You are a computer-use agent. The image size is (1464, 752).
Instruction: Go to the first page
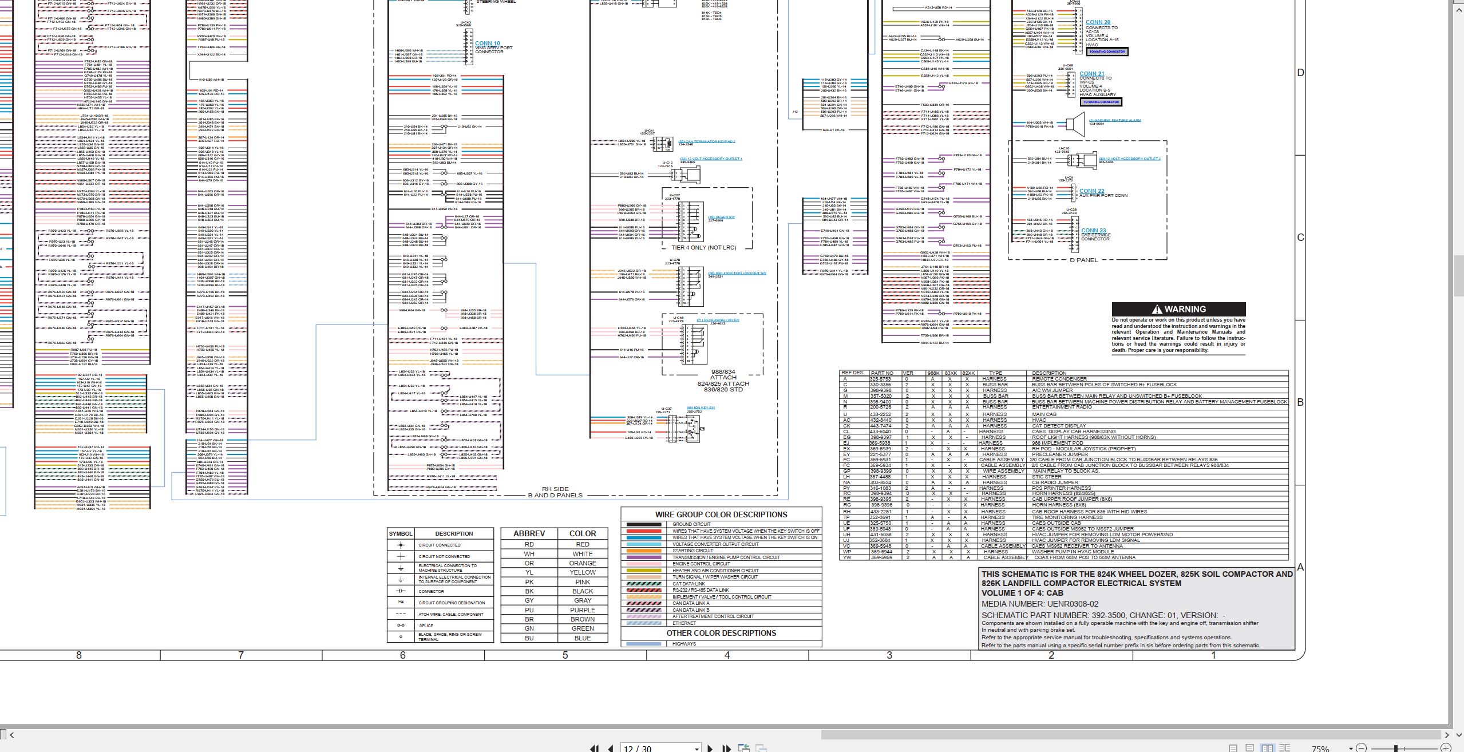(x=595, y=748)
